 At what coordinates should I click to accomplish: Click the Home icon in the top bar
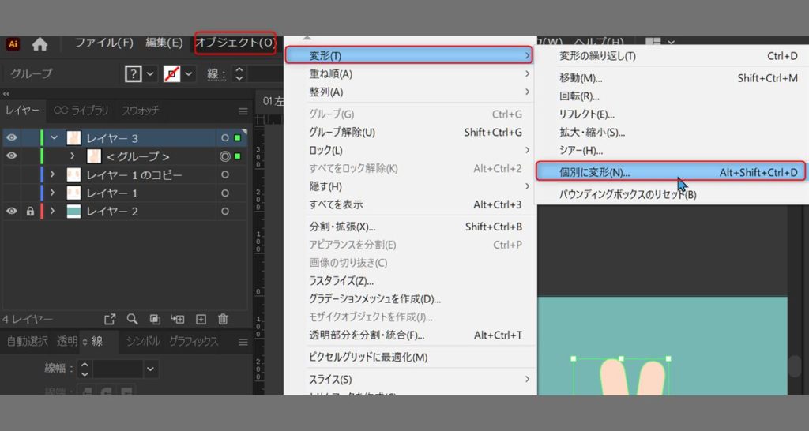(40, 44)
